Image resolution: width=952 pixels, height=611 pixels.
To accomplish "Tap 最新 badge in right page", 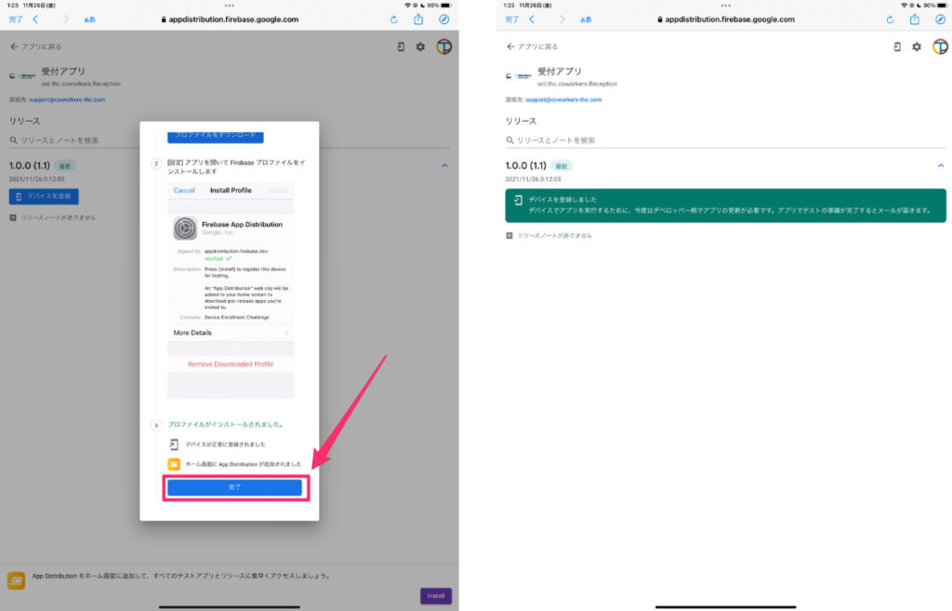I will point(561,165).
